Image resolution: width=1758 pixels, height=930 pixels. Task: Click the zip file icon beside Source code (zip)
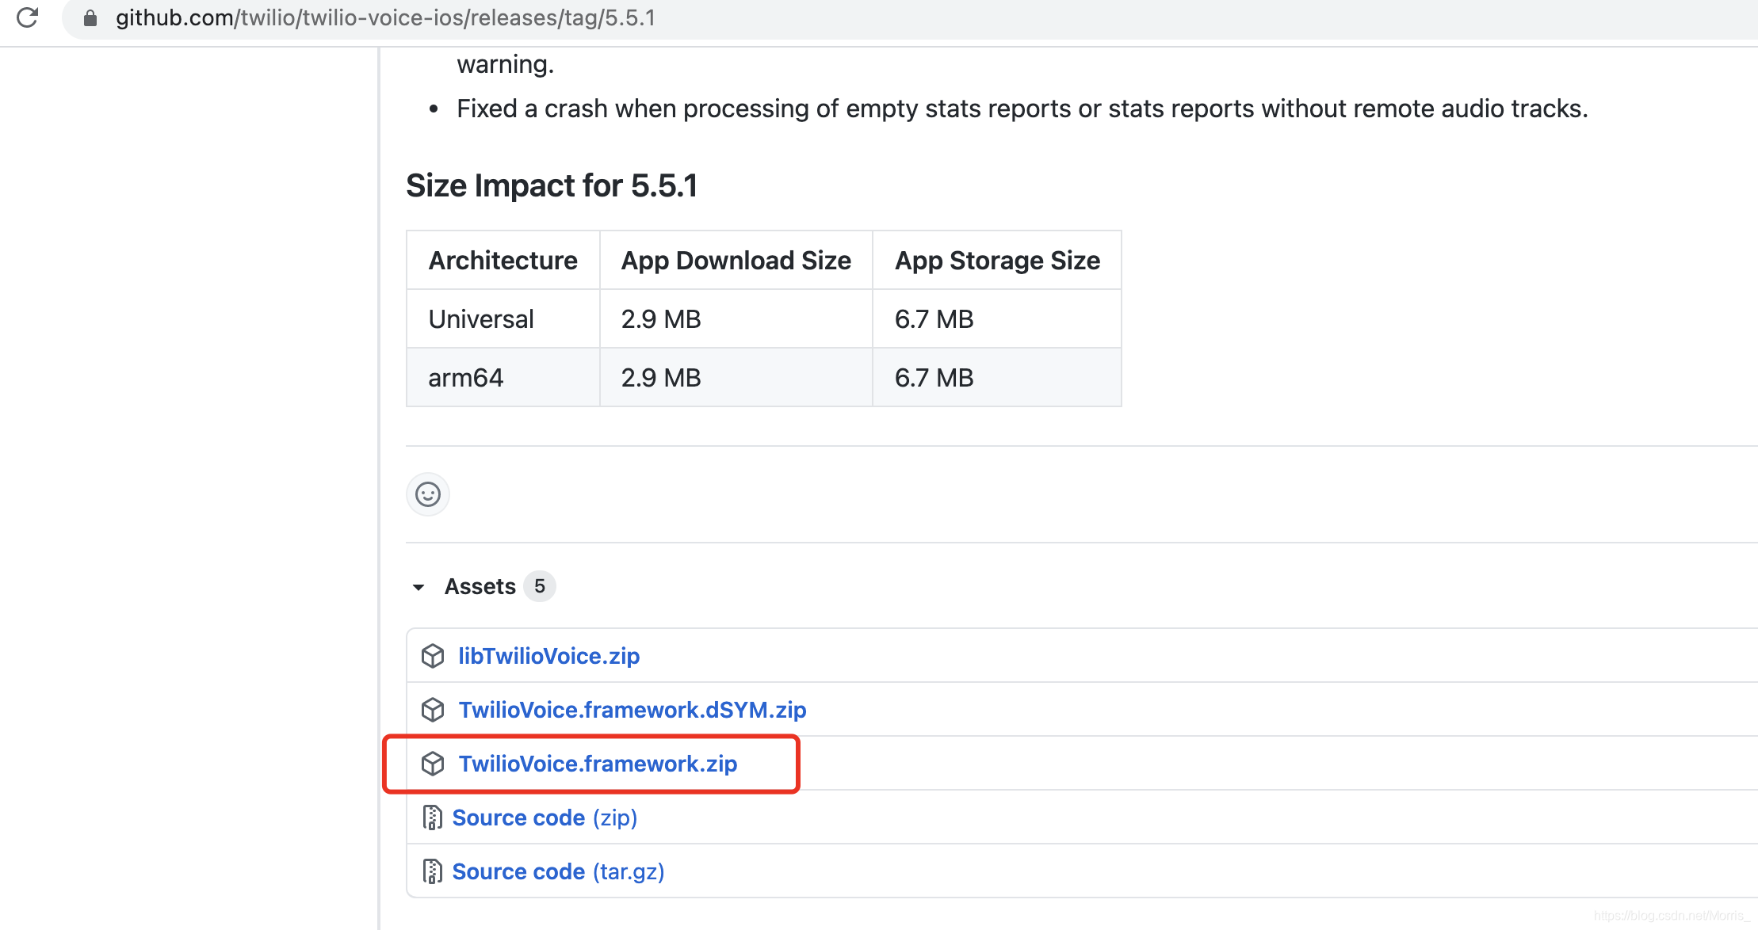click(x=433, y=818)
